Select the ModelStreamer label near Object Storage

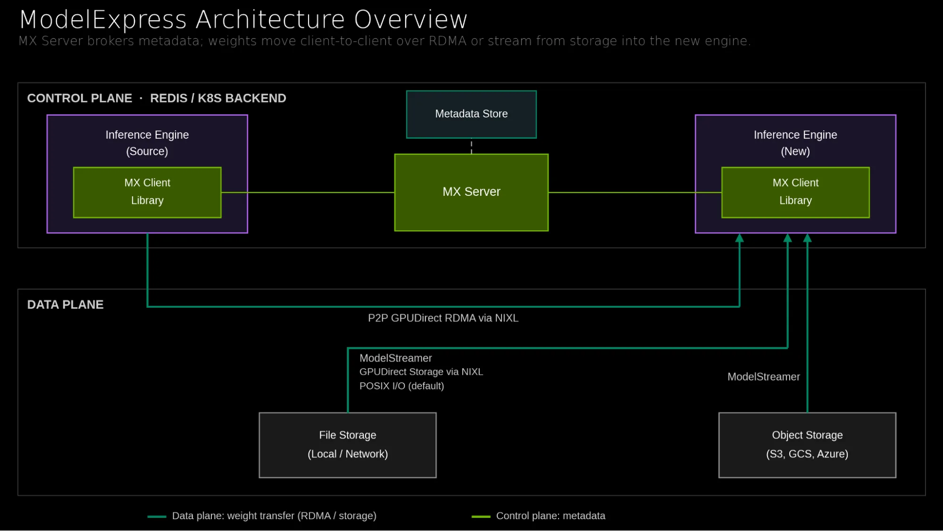tap(763, 377)
